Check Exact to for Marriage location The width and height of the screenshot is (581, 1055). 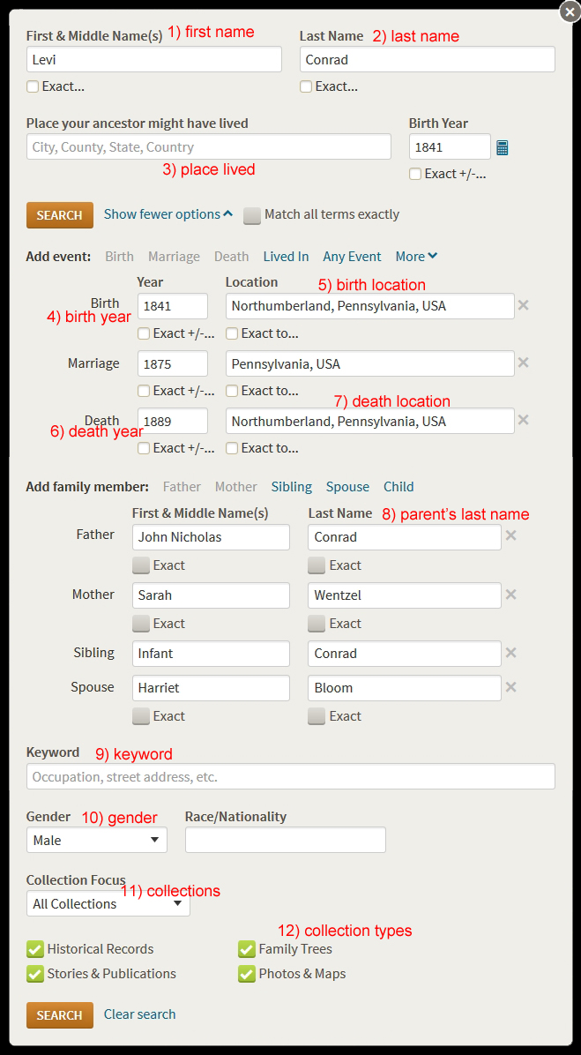232,390
